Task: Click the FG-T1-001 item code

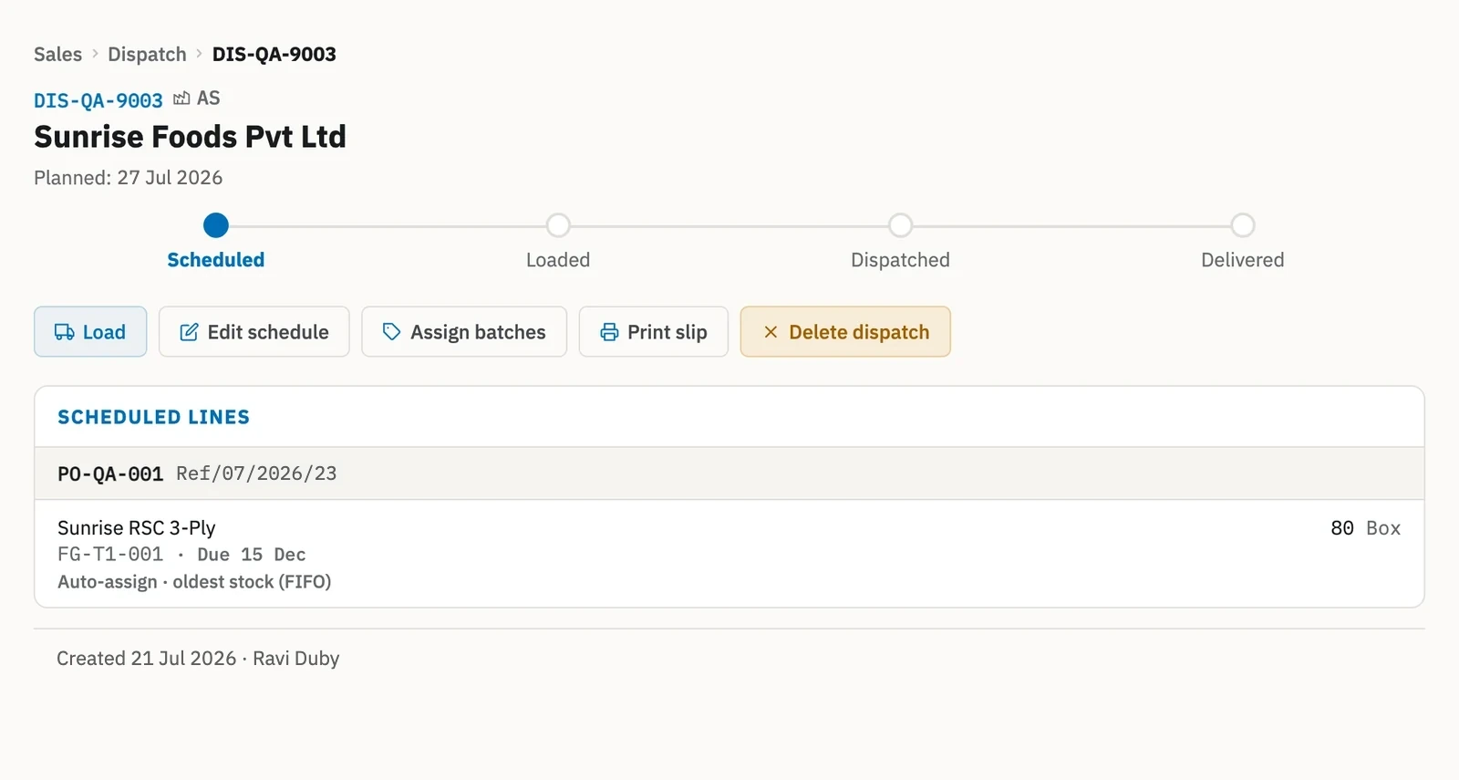Action: (110, 555)
